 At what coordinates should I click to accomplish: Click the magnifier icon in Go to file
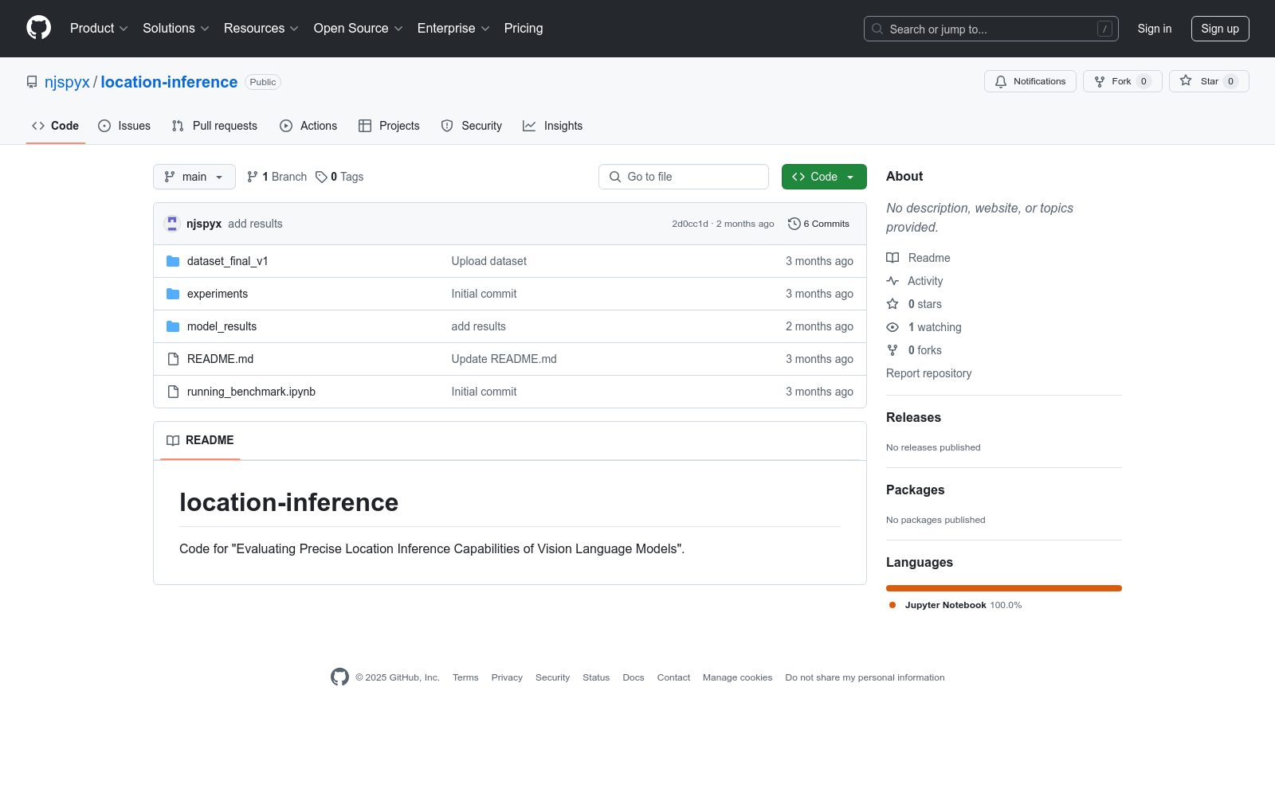(615, 177)
